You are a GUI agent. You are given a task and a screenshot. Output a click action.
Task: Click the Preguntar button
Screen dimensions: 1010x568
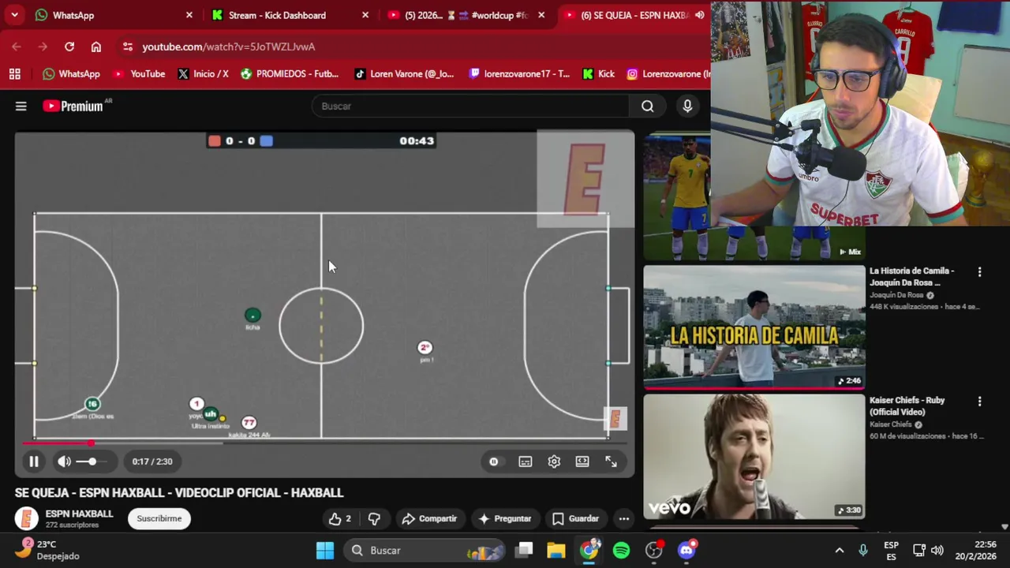point(504,518)
